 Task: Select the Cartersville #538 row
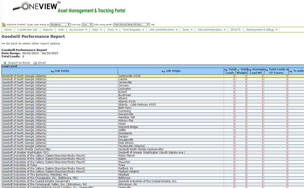(153, 76)
